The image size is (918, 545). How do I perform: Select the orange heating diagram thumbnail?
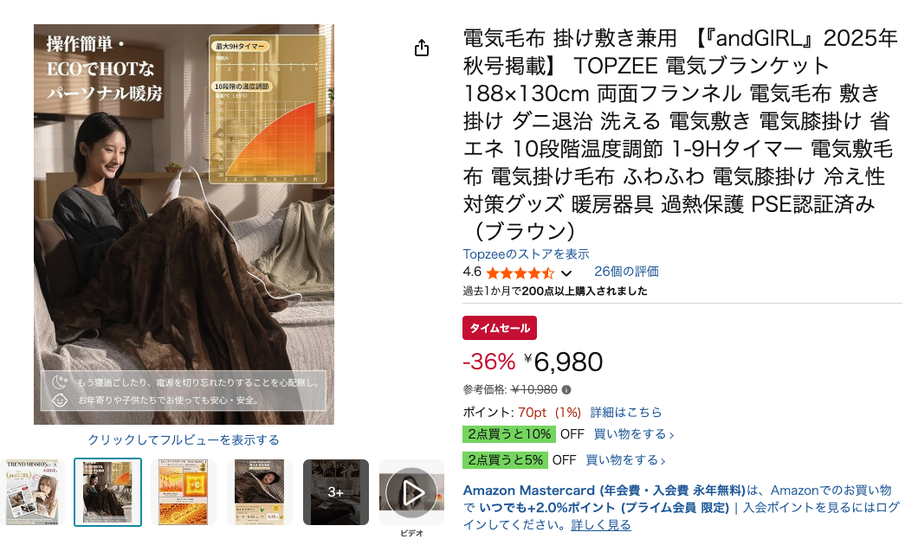[x=184, y=492]
